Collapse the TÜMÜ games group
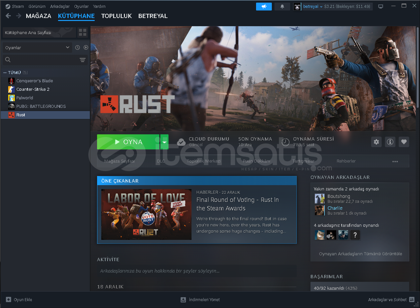The image size is (420, 308). 5,72
